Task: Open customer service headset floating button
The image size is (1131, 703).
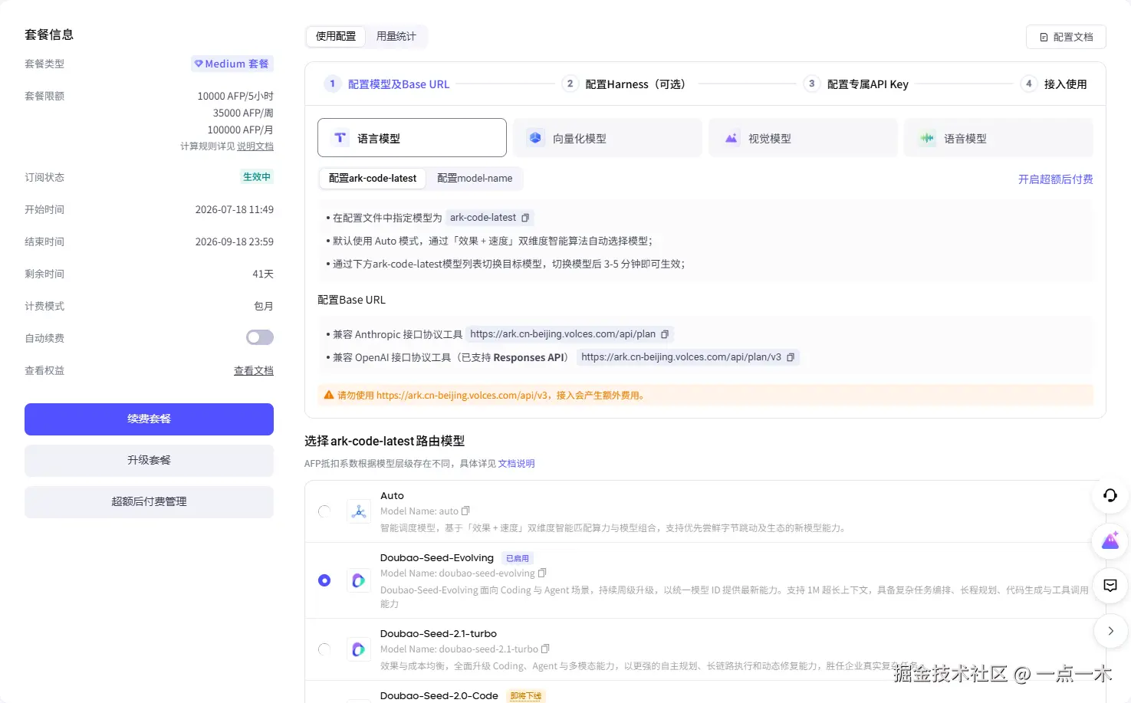Action: pyautogui.click(x=1110, y=495)
